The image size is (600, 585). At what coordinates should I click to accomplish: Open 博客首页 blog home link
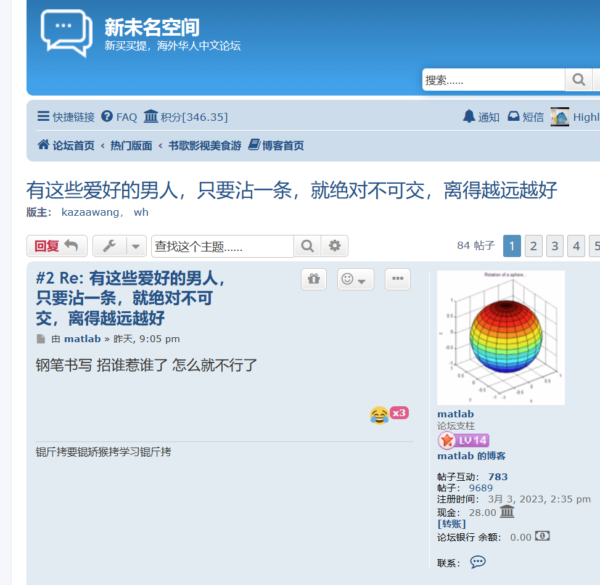(x=276, y=145)
